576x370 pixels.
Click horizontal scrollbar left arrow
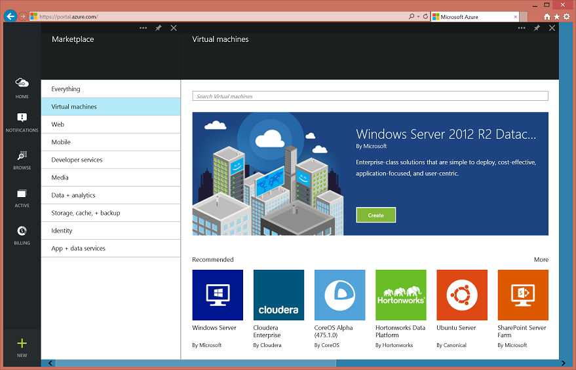[50, 363]
